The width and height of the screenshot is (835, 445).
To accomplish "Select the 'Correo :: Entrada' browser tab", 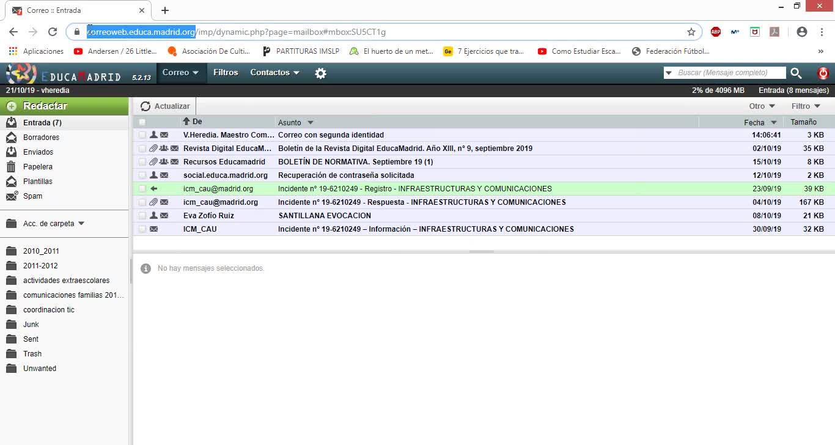I will (77, 10).
